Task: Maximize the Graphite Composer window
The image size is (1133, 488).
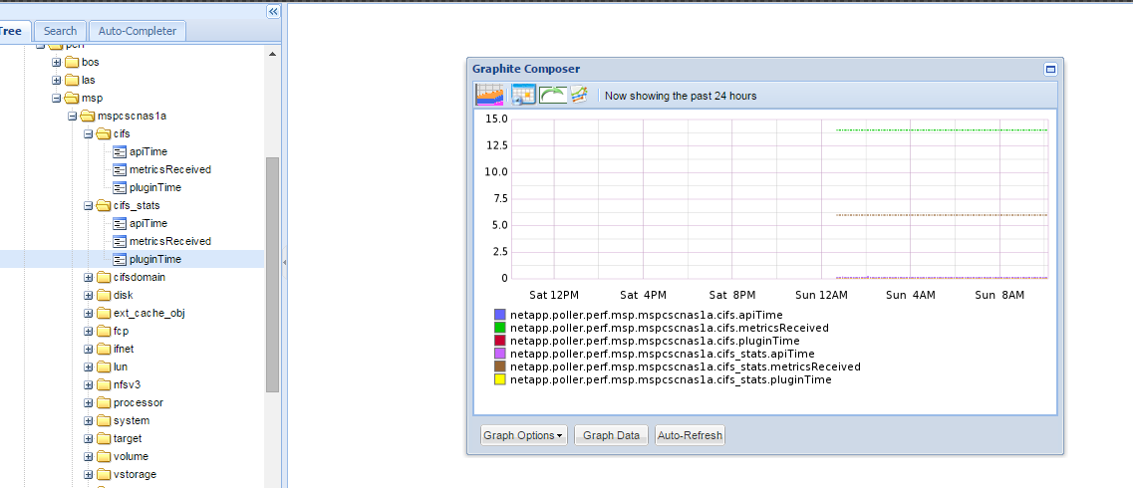Action: (1049, 69)
